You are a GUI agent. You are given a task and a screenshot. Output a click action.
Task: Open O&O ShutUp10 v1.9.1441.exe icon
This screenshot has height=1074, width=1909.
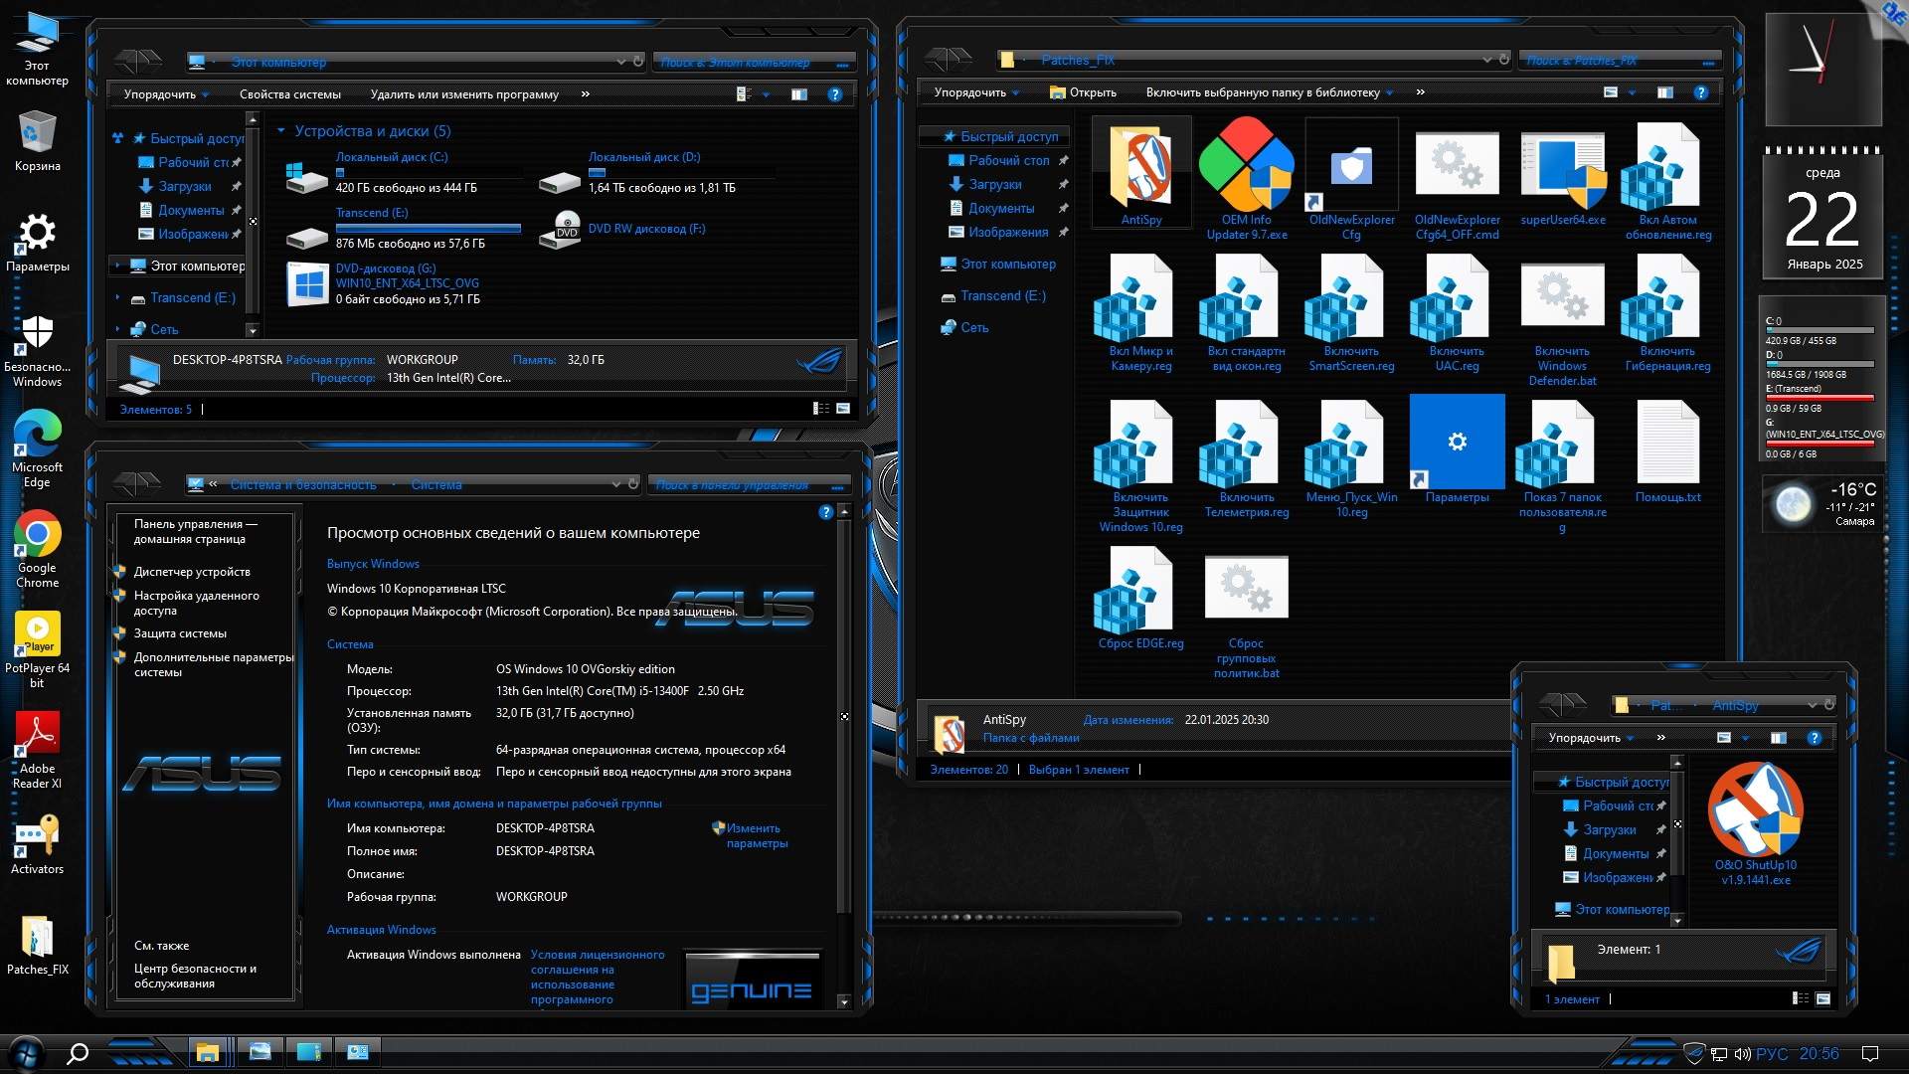coord(1755,808)
